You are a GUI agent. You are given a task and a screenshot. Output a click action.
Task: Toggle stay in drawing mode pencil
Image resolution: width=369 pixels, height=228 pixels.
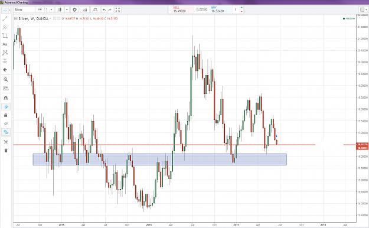tap(6, 107)
